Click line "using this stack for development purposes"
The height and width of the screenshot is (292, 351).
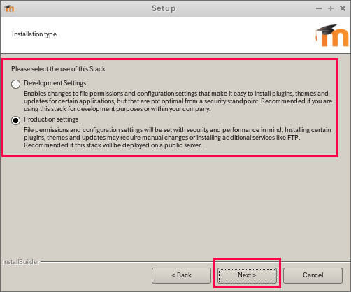tap(117, 109)
